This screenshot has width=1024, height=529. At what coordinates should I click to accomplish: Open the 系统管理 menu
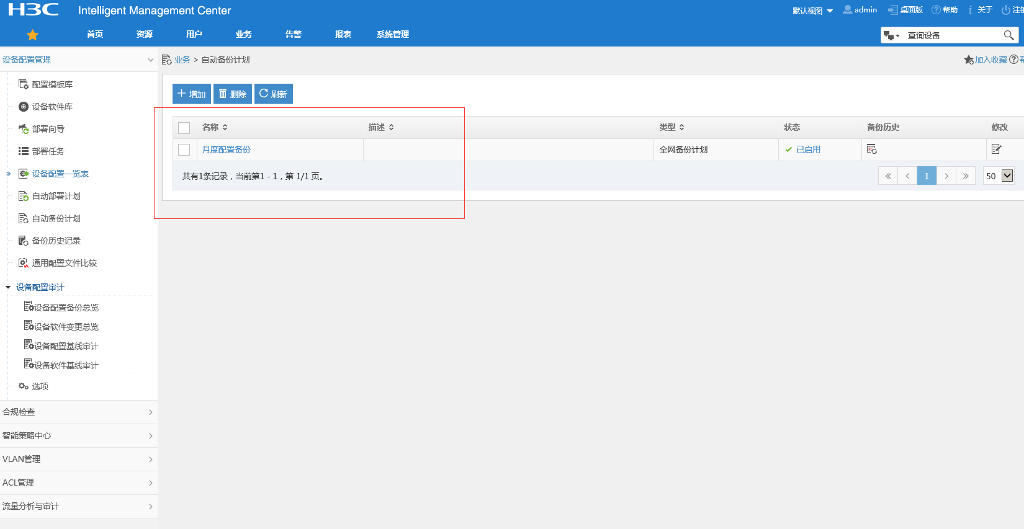393,35
